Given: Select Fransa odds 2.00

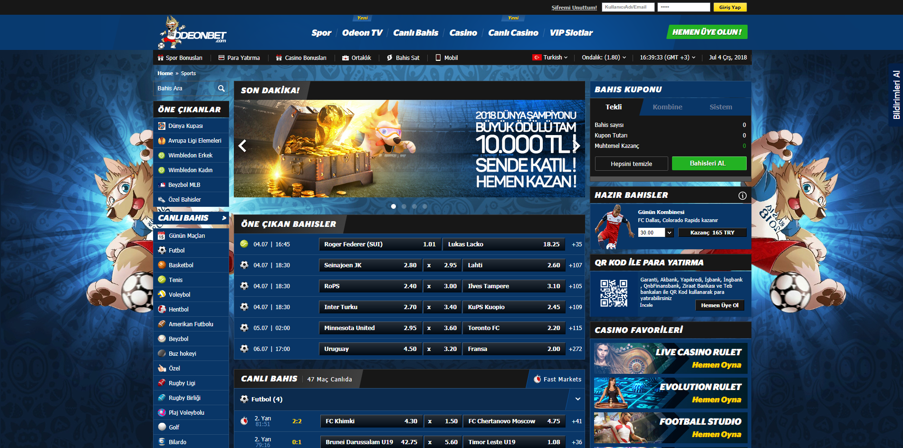Looking at the screenshot, I should click(x=514, y=349).
